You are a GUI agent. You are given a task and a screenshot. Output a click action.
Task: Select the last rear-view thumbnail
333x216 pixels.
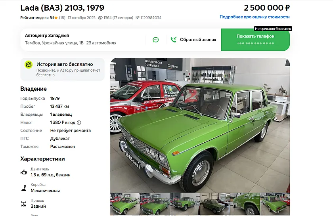pos(275,204)
